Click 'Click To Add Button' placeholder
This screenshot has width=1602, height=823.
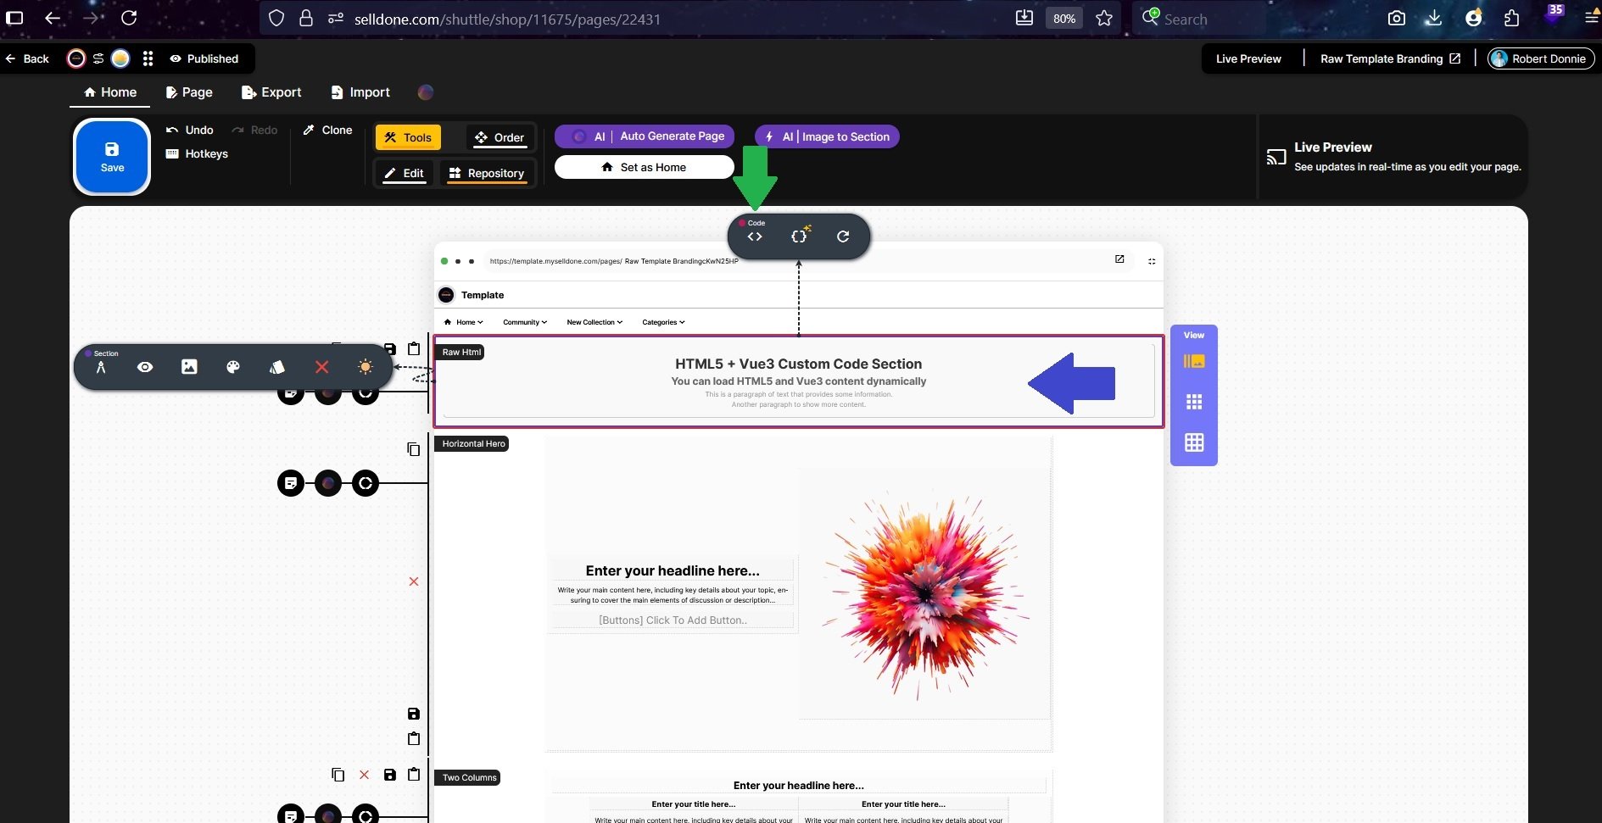coord(673,620)
